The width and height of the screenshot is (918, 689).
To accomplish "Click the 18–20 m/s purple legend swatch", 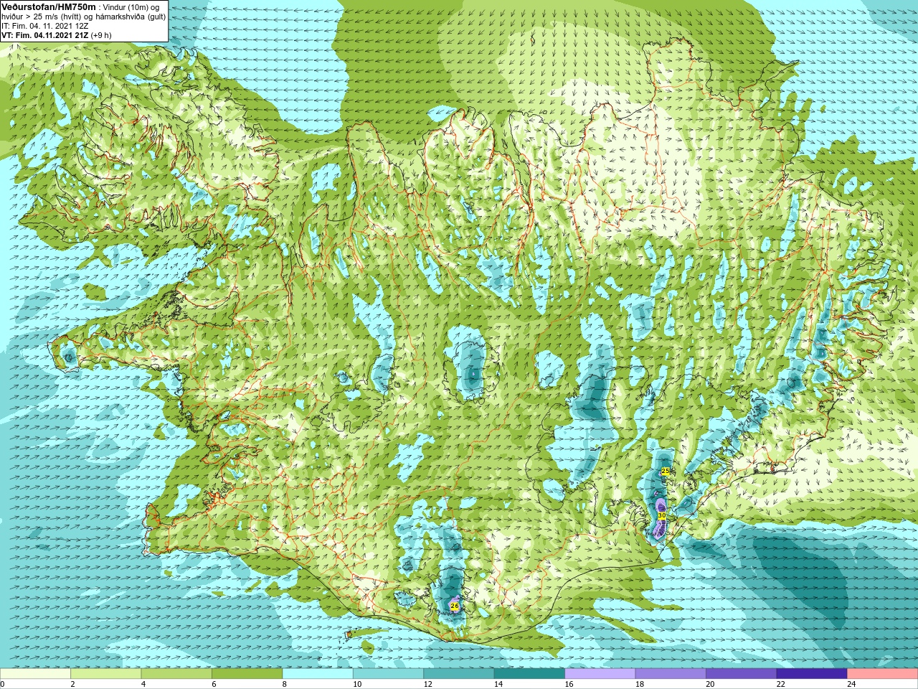I will tap(671, 673).
